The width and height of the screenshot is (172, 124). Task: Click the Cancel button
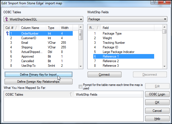pyautogui.click(x=157, y=111)
